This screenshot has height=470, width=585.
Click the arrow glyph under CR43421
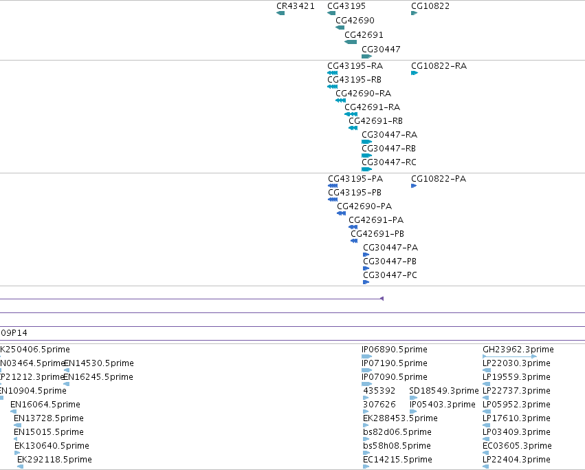pos(280,13)
